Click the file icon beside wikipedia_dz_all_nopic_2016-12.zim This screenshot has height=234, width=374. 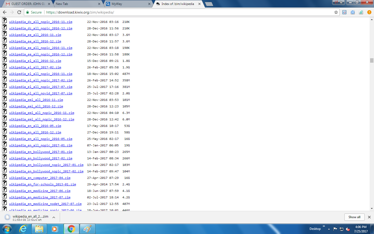pos(4,27)
